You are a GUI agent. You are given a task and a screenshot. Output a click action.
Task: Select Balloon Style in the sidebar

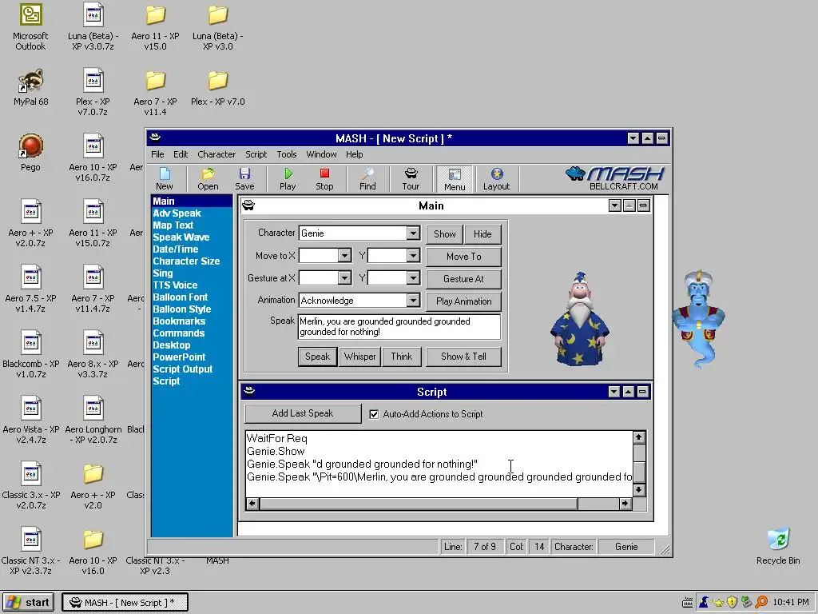click(182, 309)
